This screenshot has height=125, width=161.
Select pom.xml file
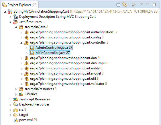click(x=25, y=120)
